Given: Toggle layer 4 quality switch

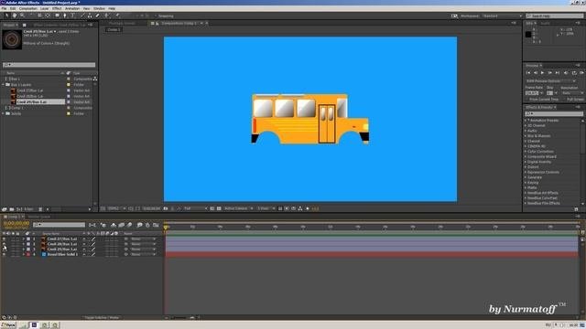Looking at the screenshot, I should pos(93,254).
